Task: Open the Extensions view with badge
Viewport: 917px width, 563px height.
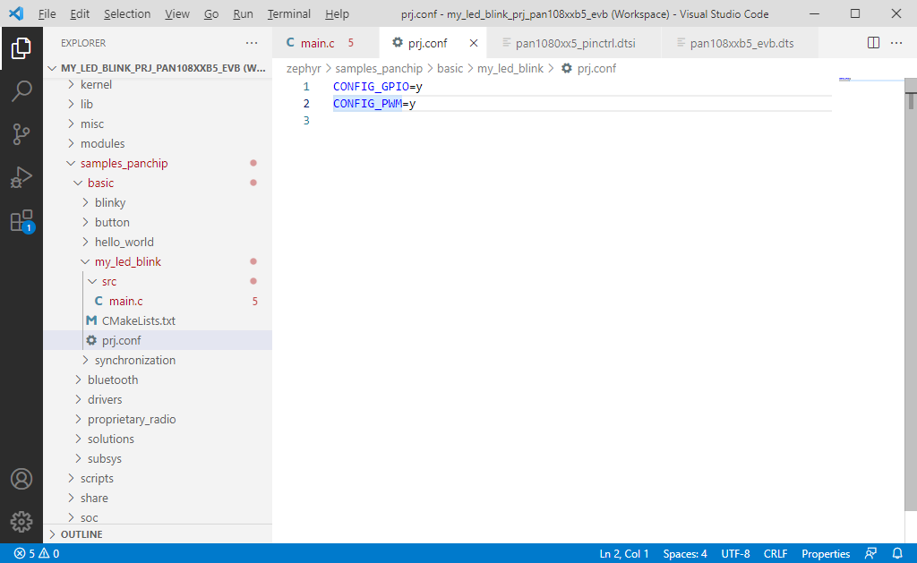Action: 21,221
